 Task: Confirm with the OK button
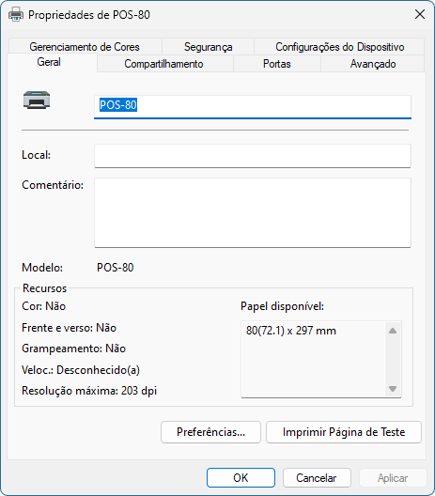click(241, 477)
